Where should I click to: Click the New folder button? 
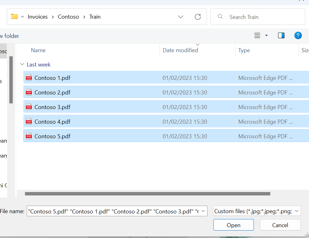click(9, 36)
